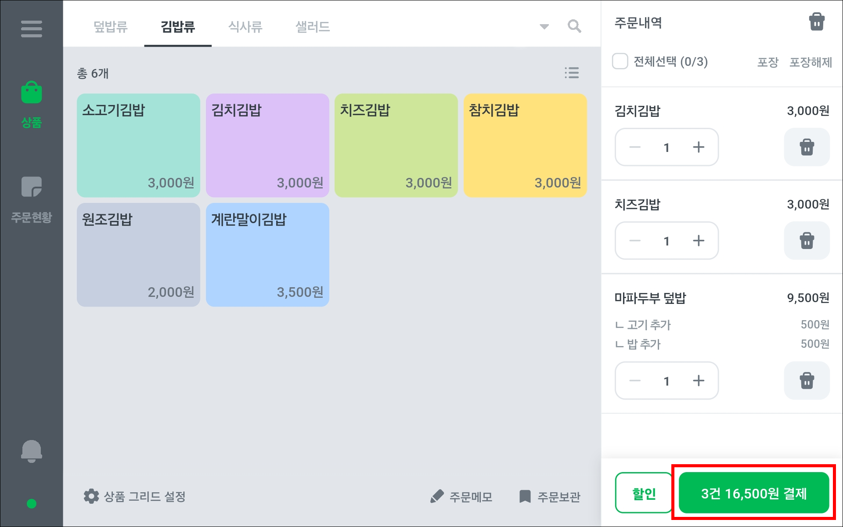This screenshot has width=843, height=527.
Task: Open 상품 그리드 설정 settings
Action: (135, 497)
